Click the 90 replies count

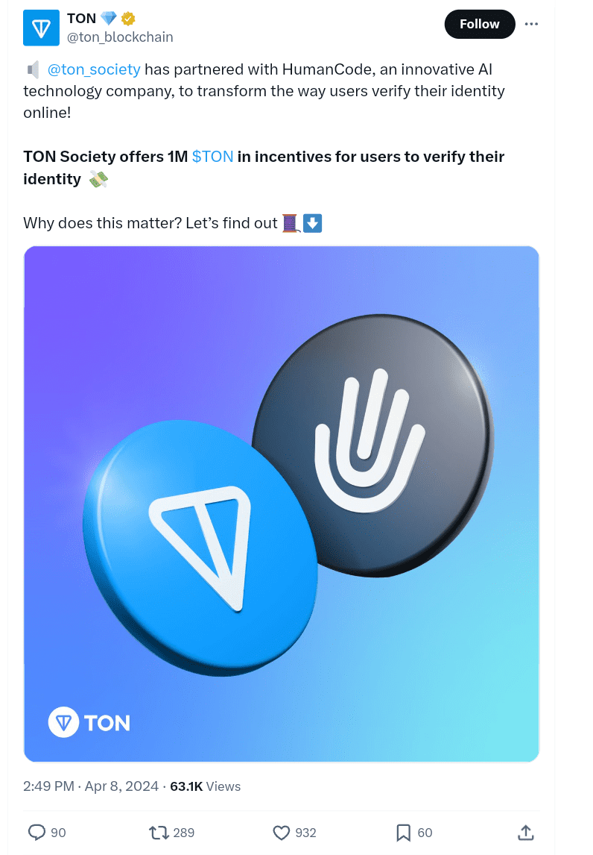click(x=58, y=833)
